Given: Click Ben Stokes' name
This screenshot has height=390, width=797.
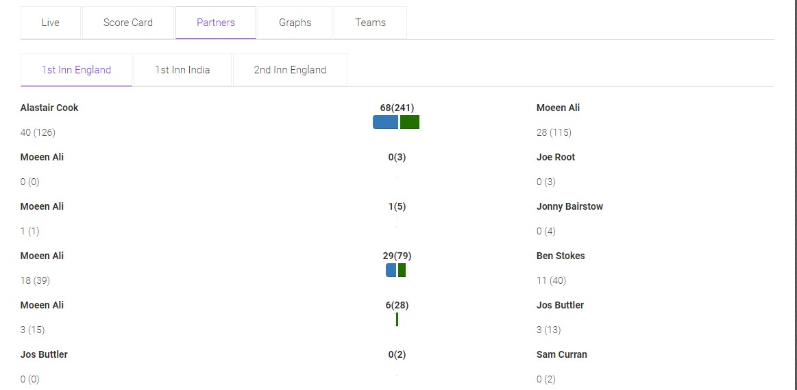Looking at the screenshot, I should click(x=561, y=256).
